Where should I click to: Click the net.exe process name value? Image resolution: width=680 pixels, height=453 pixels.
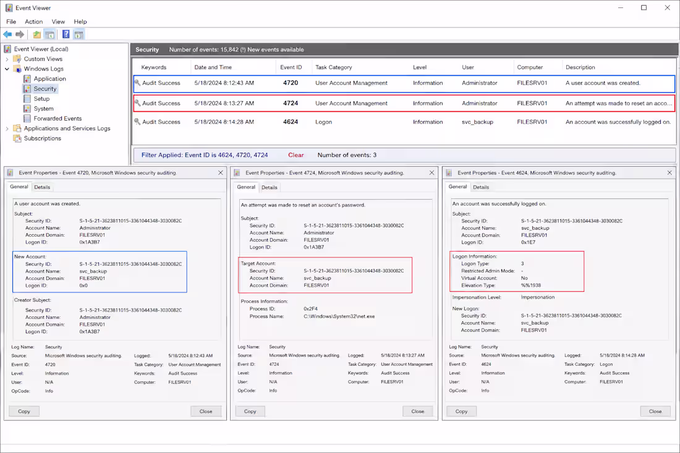pyautogui.click(x=339, y=316)
